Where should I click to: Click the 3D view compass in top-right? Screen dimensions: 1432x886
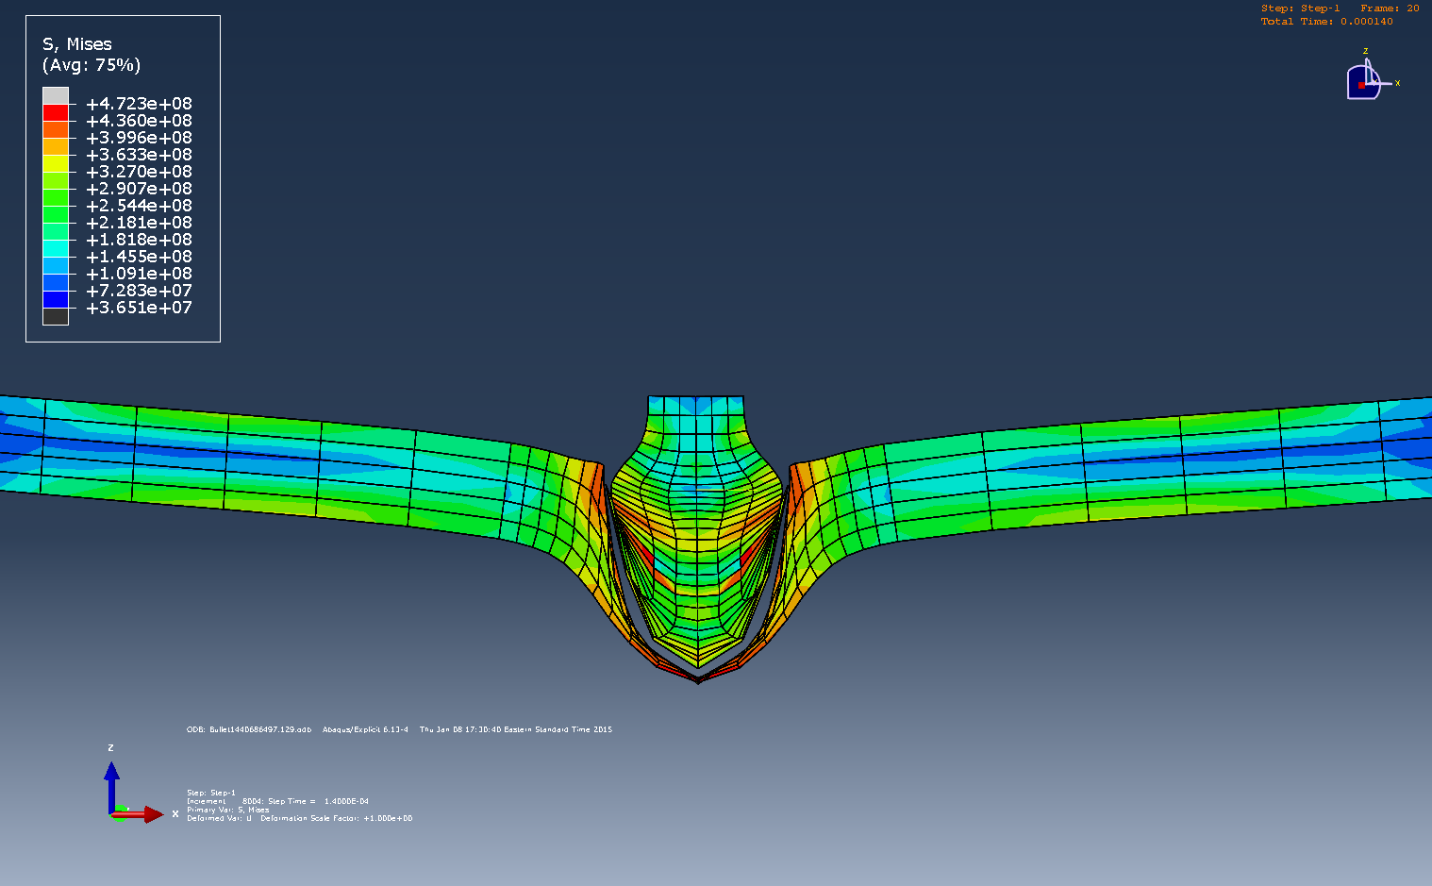1364,80
